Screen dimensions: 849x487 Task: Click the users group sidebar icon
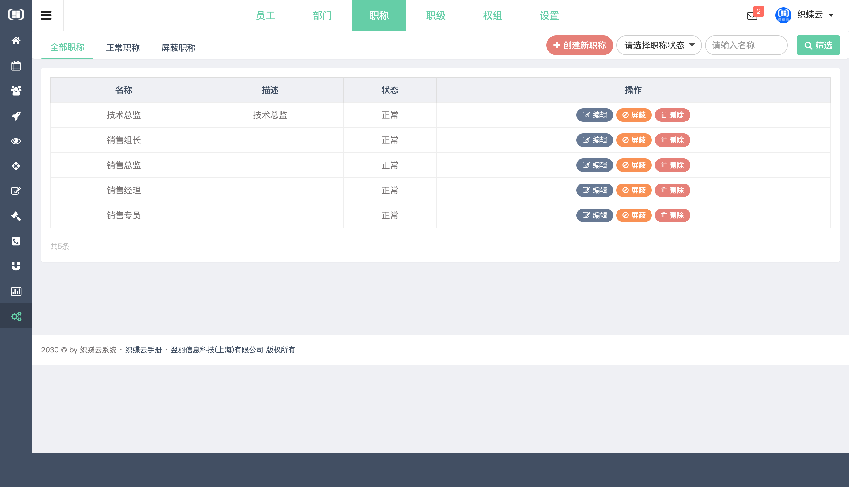pyautogui.click(x=16, y=91)
